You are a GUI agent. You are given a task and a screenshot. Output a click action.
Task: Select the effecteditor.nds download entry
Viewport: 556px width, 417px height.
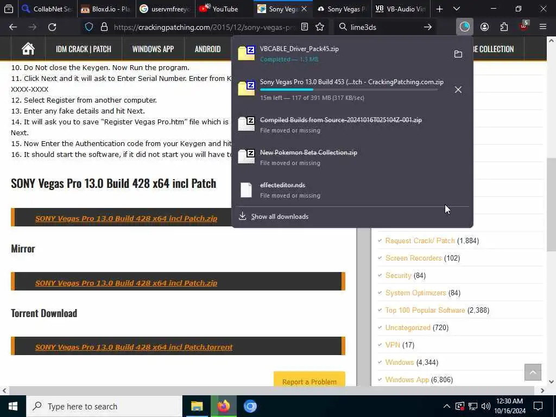tap(352, 190)
